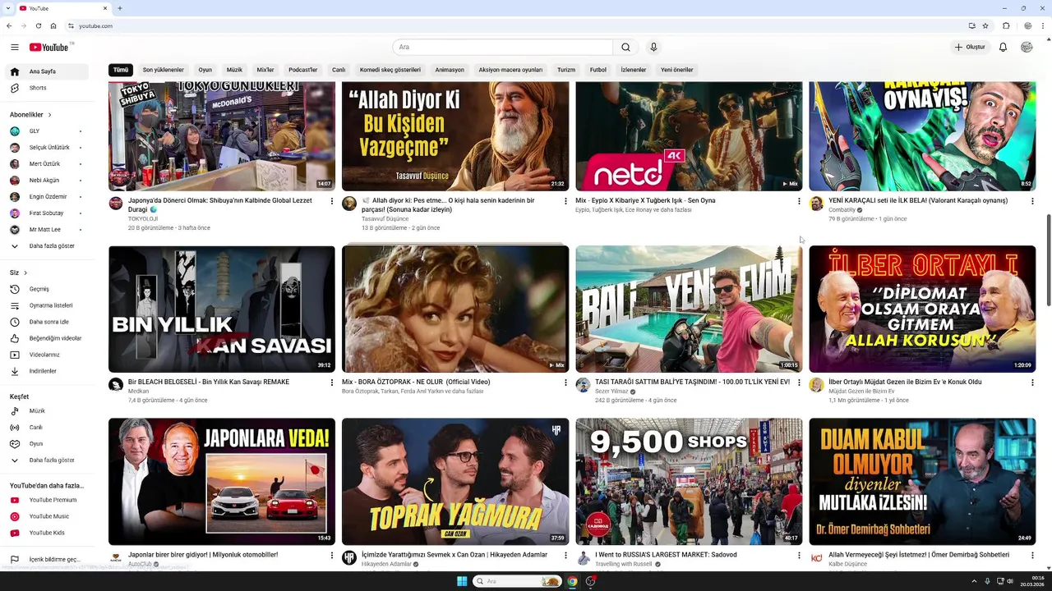
Task: Open Tasavvuf Düşünce channel name
Action: 385,219
